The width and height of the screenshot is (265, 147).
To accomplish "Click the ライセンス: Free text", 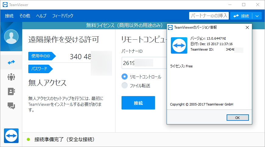I will point(181,66).
